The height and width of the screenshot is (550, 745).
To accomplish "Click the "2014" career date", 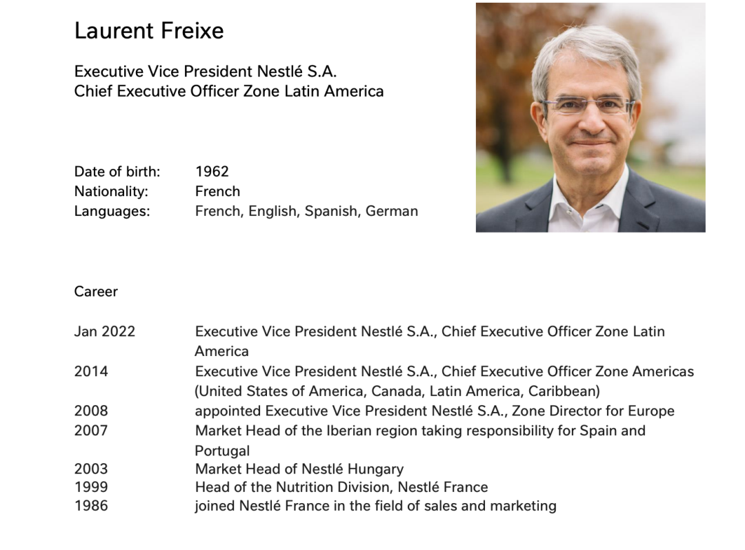I will pyautogui.click(x=91, y=371).
